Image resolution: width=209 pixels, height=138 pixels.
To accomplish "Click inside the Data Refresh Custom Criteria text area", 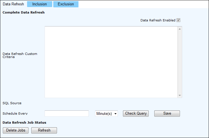I will (111, 62).
